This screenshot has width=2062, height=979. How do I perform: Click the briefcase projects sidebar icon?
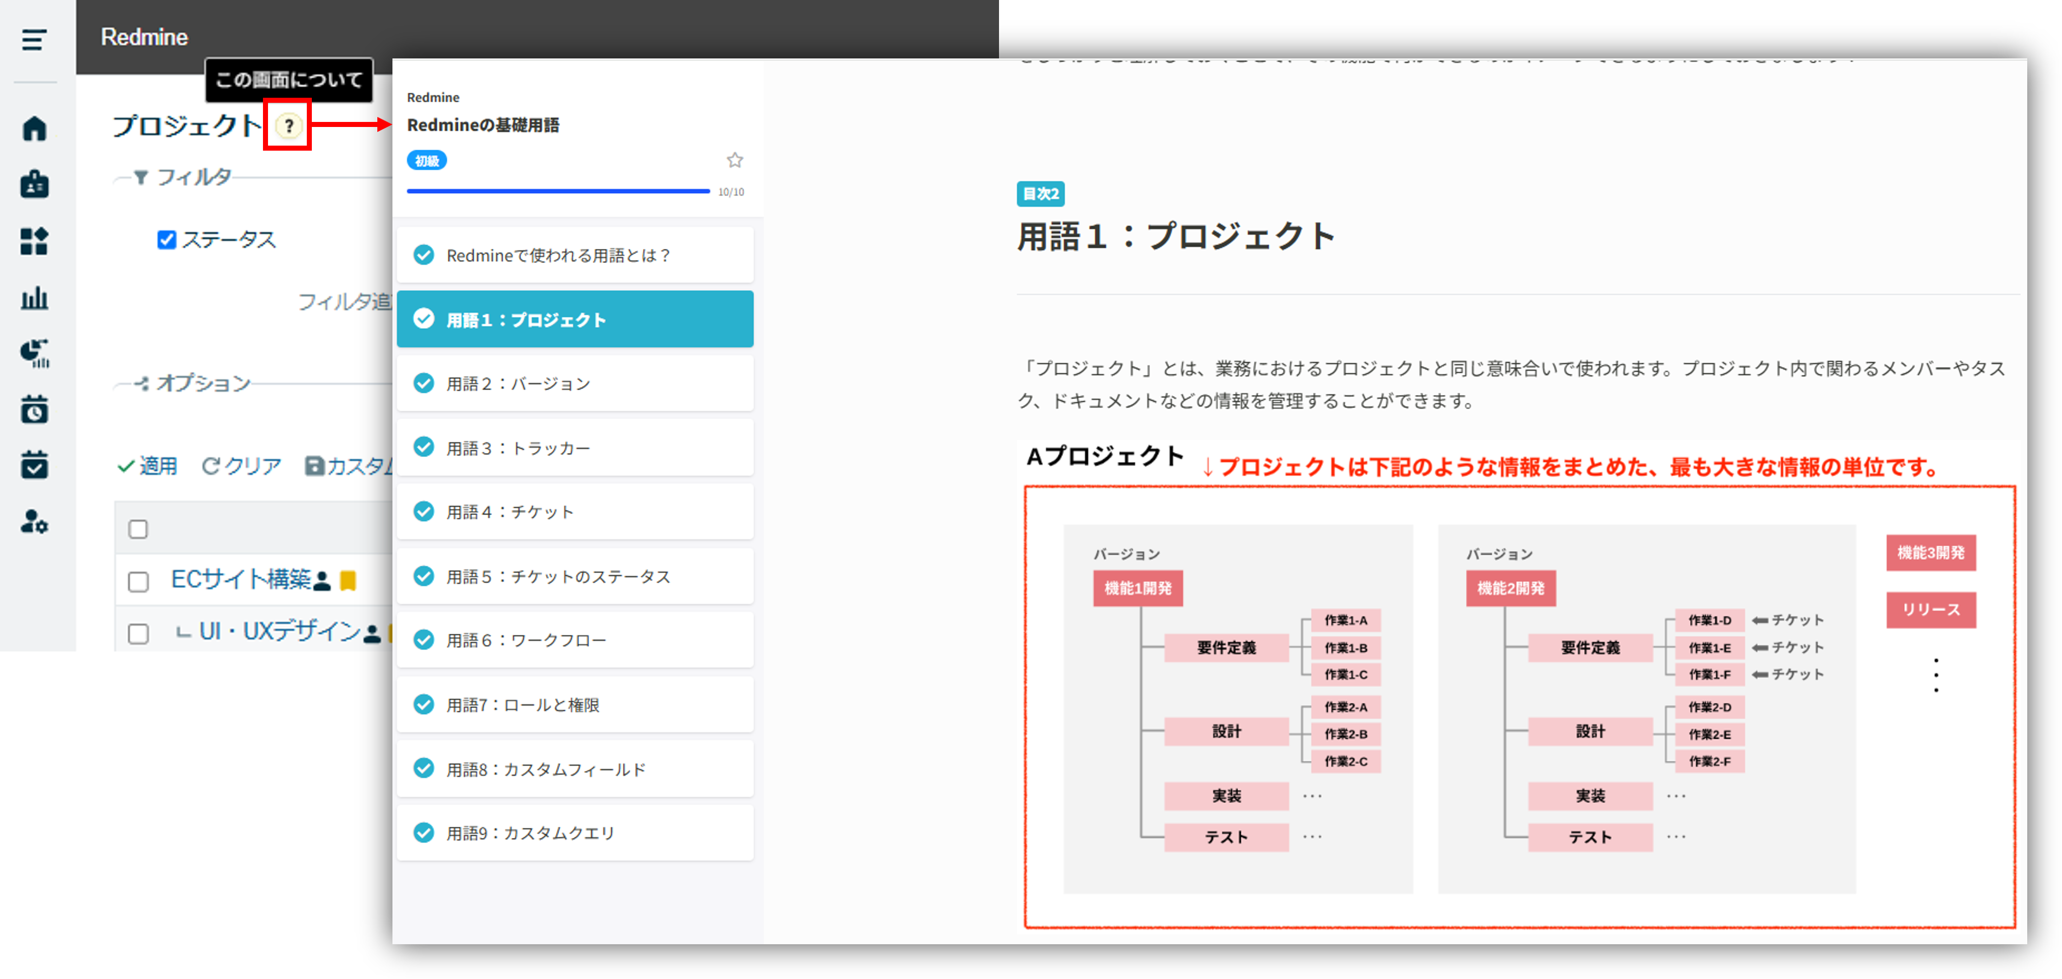coord(34,184)
